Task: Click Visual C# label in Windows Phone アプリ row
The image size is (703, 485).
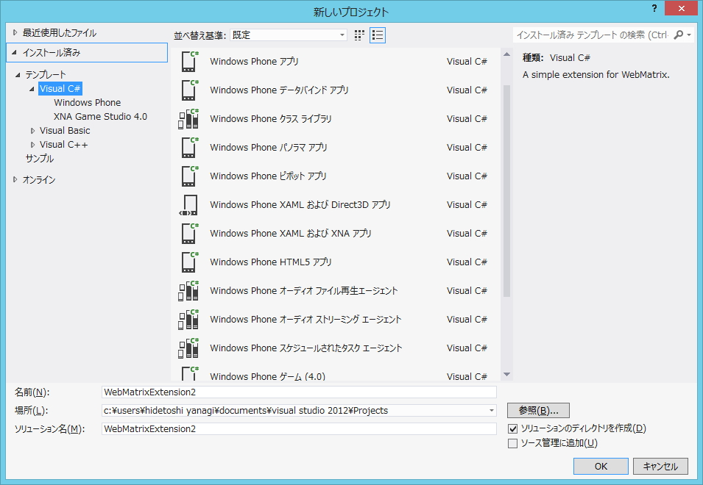Action: click(x=467, y=61)
